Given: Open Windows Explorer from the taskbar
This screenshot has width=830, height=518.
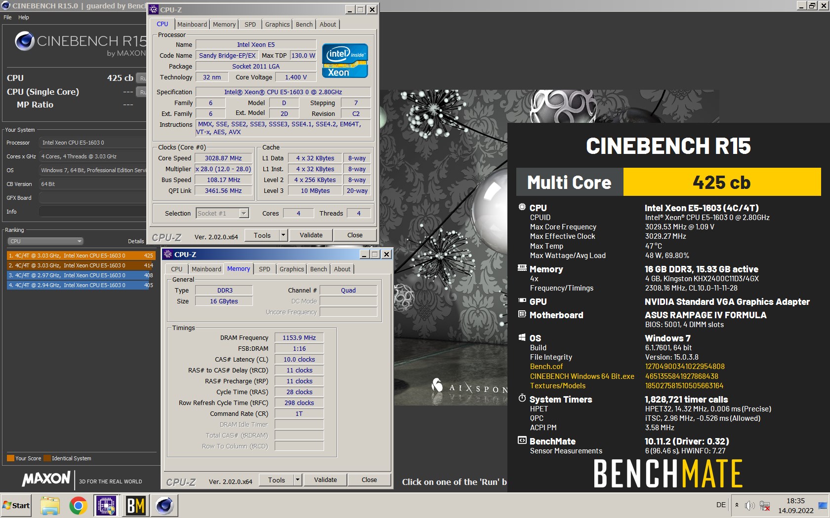Looking at the screenshot, I should click(50, 506).
